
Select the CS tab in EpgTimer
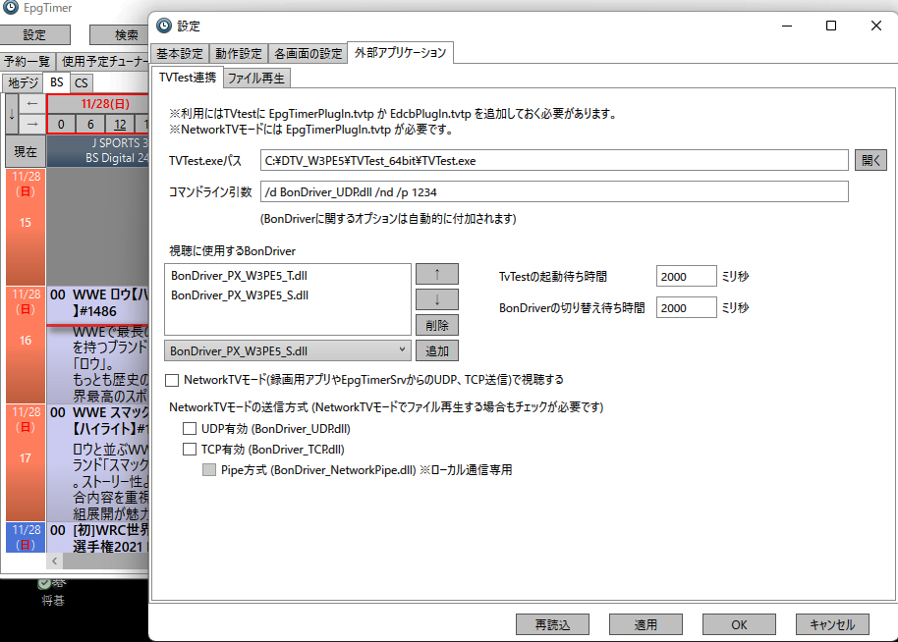(82, 83)
